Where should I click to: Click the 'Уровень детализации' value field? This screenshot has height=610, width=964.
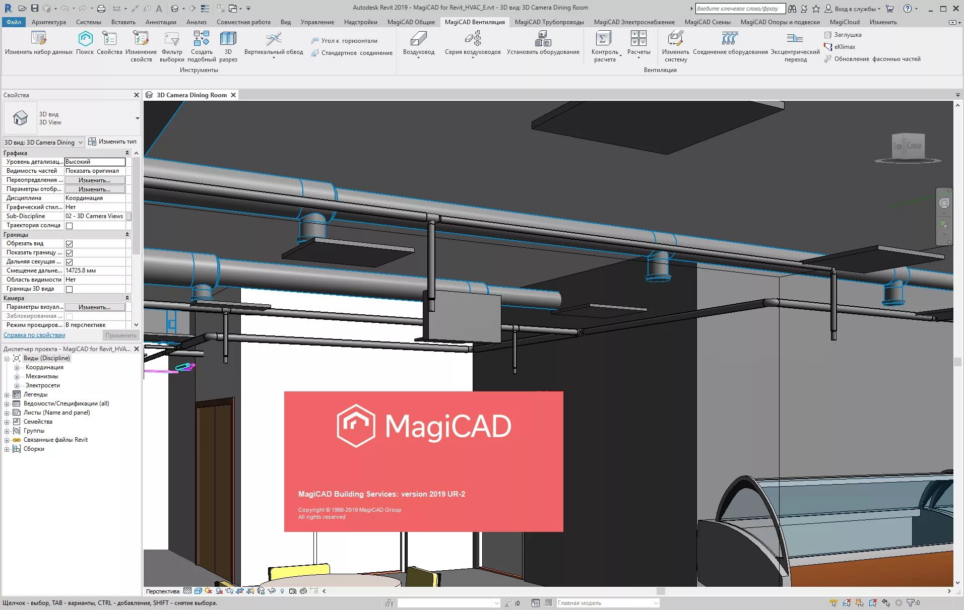click(x=95, y=162)
